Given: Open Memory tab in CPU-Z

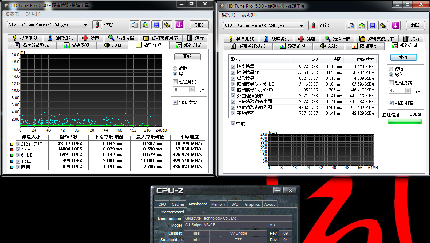Looking at the screenshot, I should pyautogui.click(x=218, y=204).
